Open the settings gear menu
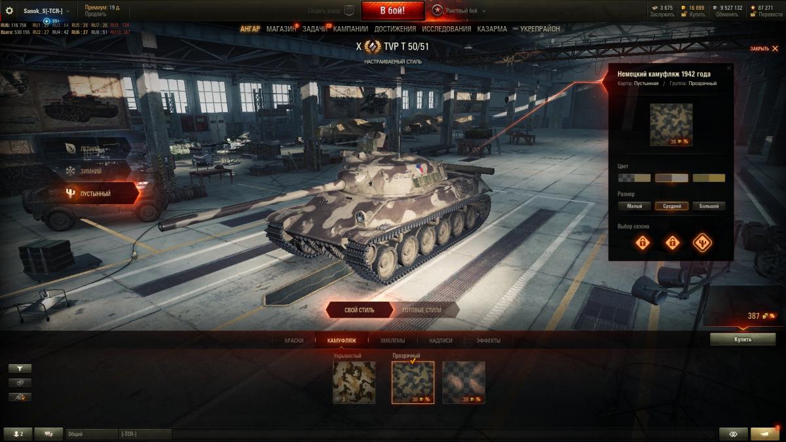The height and width of the screenshot is (442, 786). pos(9,10)
